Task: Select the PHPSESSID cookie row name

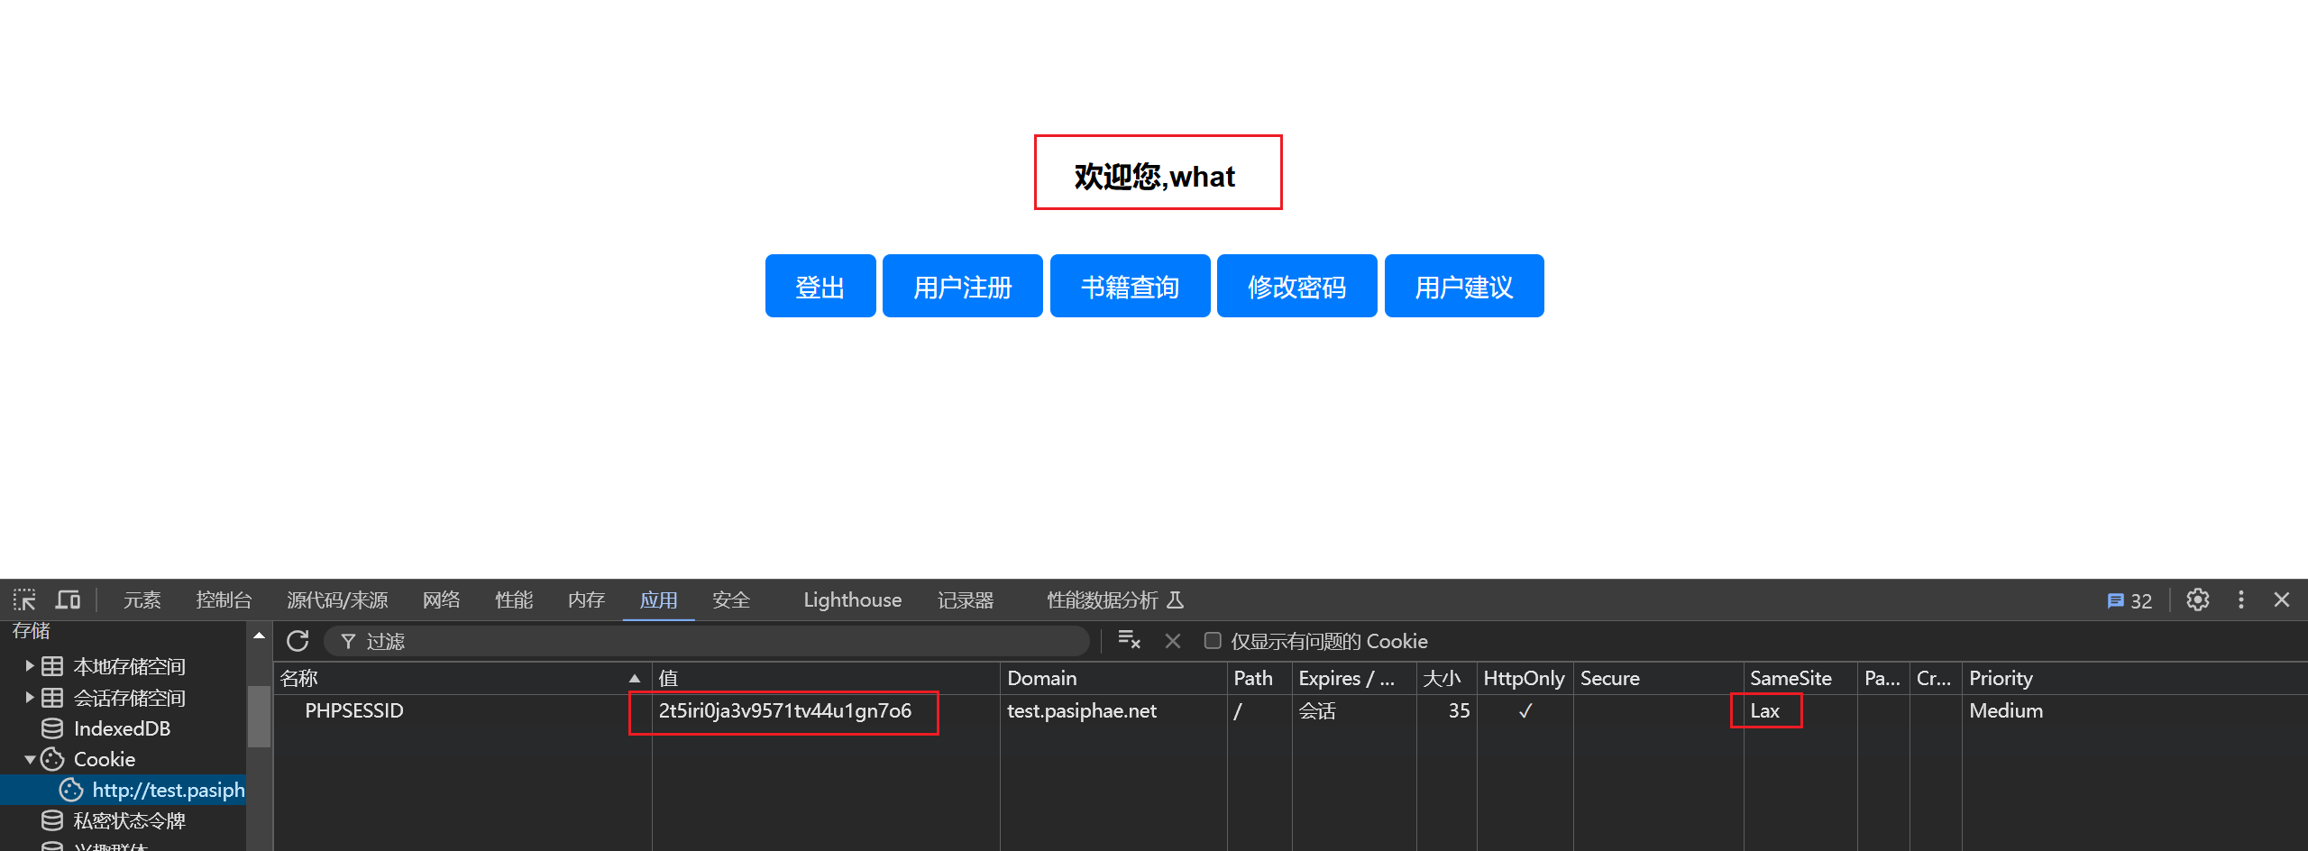Action: click(x=354, y=710)
